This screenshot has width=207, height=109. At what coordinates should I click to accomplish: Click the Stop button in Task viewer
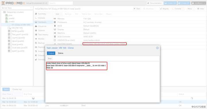click(x=50, y=59)
